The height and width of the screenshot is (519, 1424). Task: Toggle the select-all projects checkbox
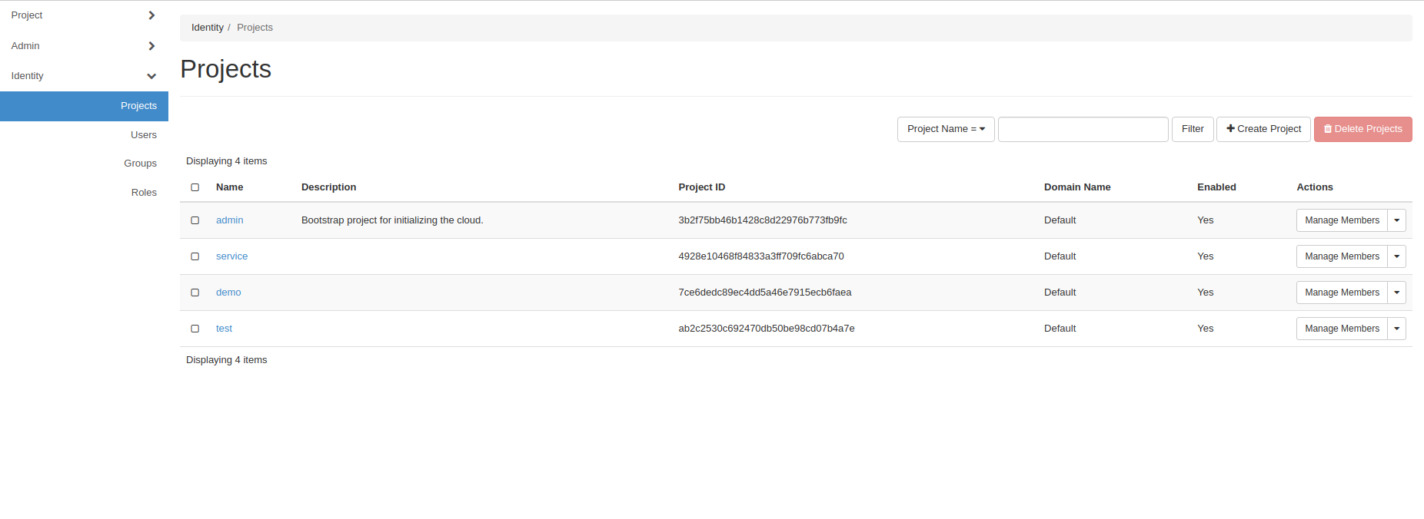195,187
